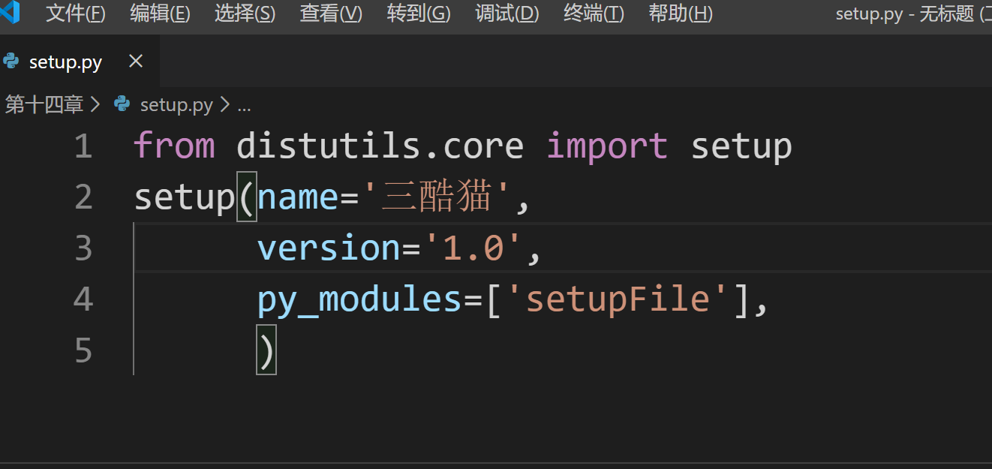Click the Python icon on the setup.py tab

(x=11, y=62)
